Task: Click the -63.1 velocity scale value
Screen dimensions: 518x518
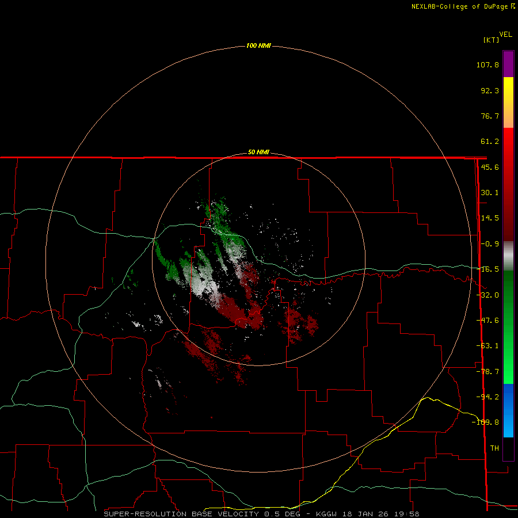Action: point(487,346)
